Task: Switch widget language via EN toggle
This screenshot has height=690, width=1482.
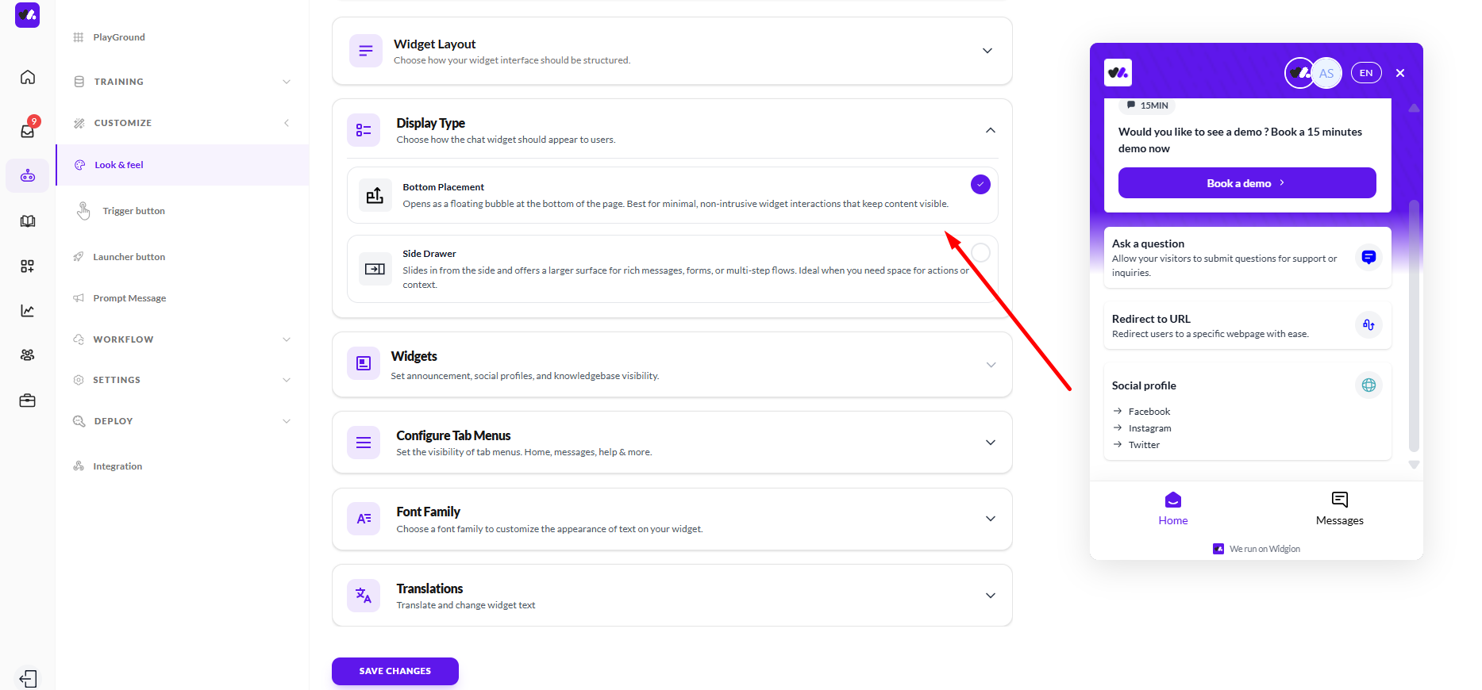Action: pos(1365,73)
